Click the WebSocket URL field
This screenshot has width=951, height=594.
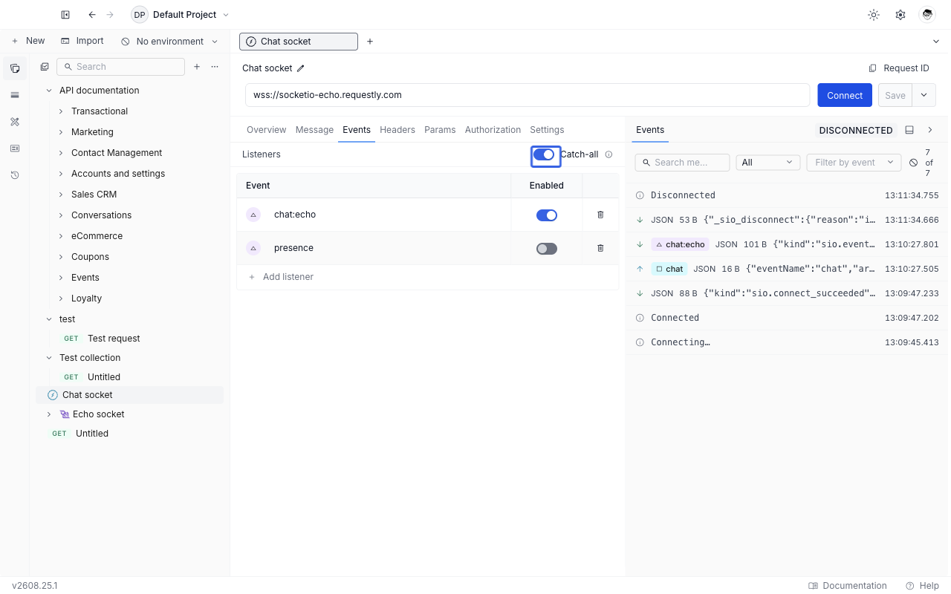528,95
